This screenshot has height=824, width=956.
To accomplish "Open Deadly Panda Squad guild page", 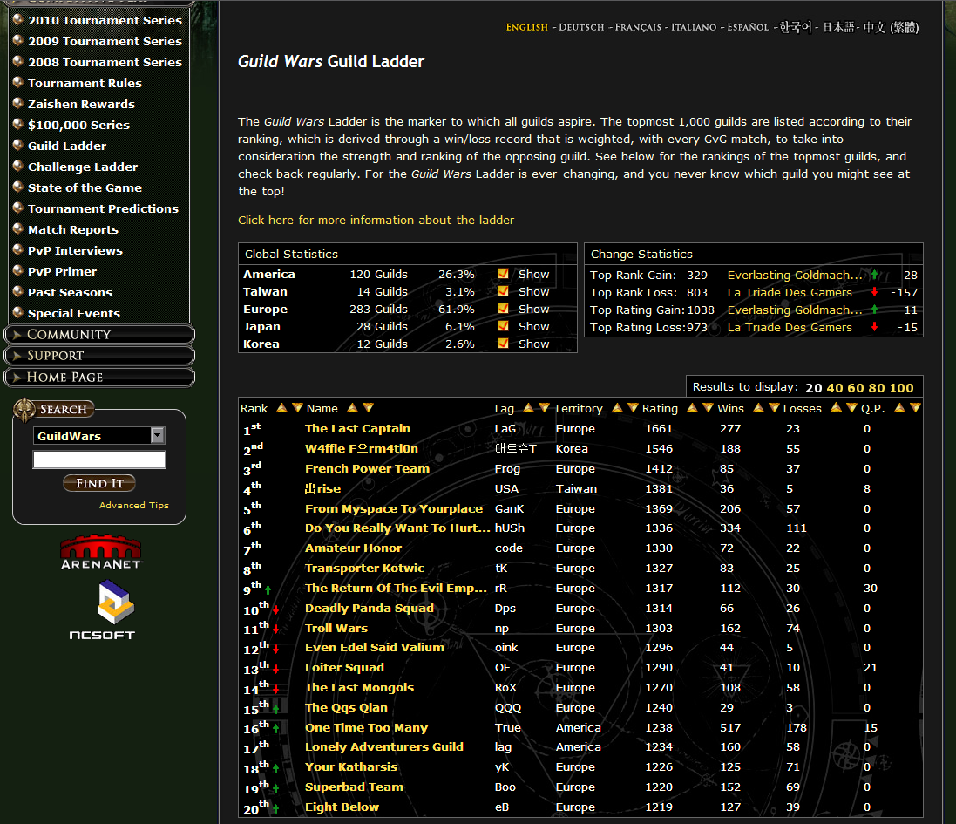I will [x=370, y=608].
